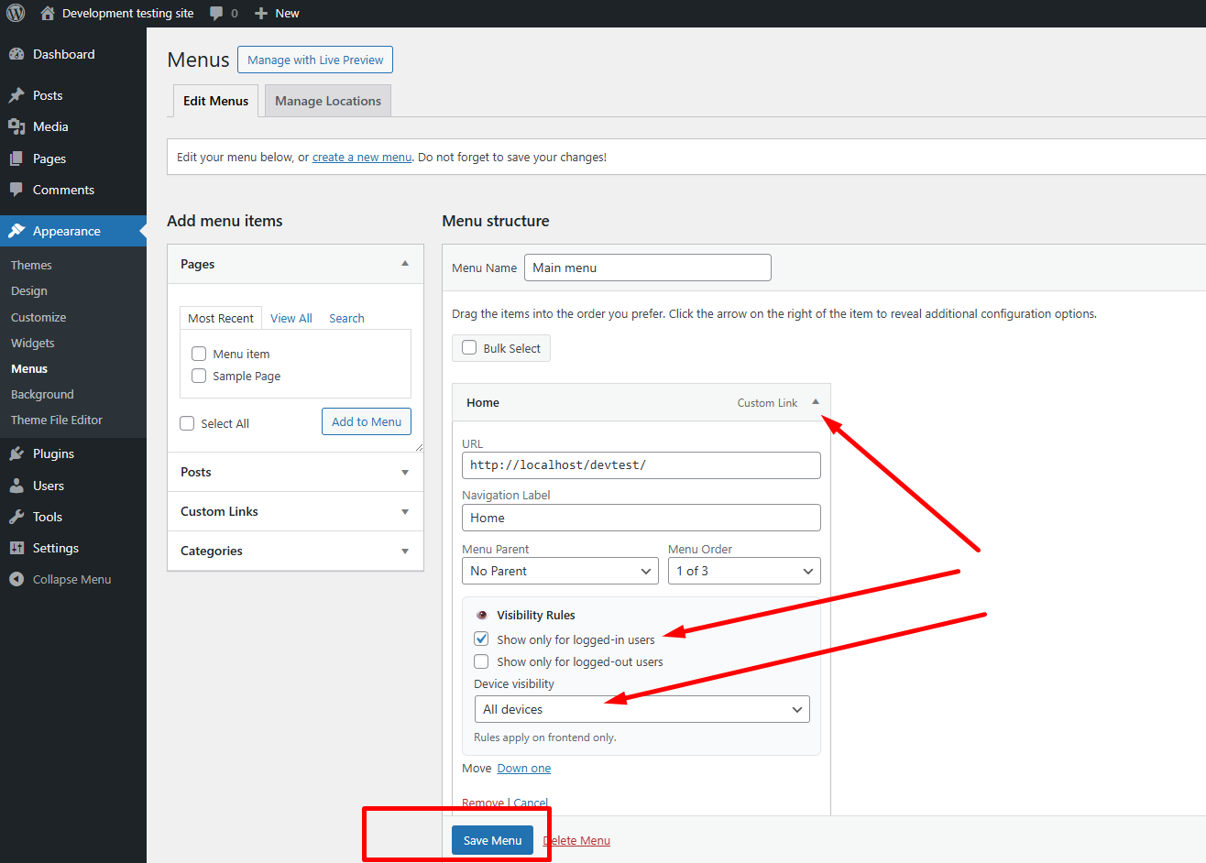
Task: Click the plus icon beside New
Action: tap(261, 13)
